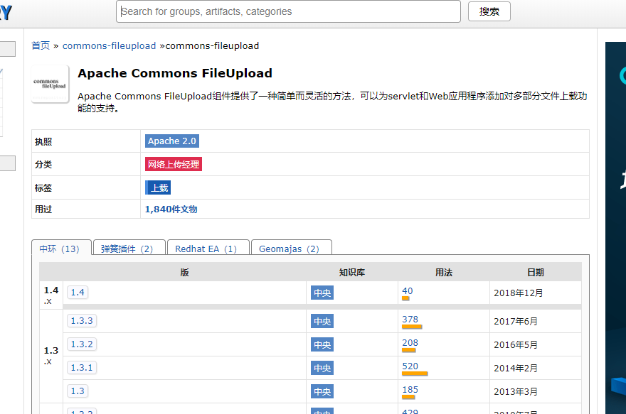626x414 pixels.
Task: Open version 1.3.2
Action: click(x=82, y=344)
